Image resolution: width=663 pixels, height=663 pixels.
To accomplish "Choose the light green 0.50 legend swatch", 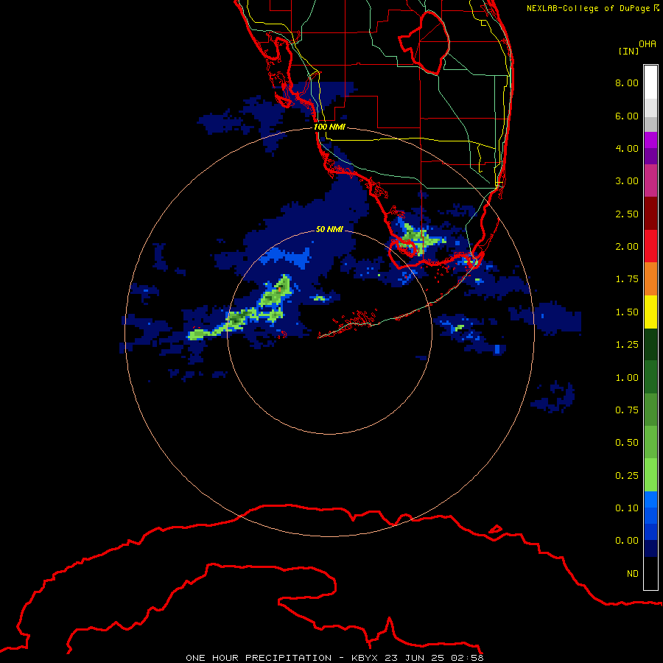I will coord(650,442).
